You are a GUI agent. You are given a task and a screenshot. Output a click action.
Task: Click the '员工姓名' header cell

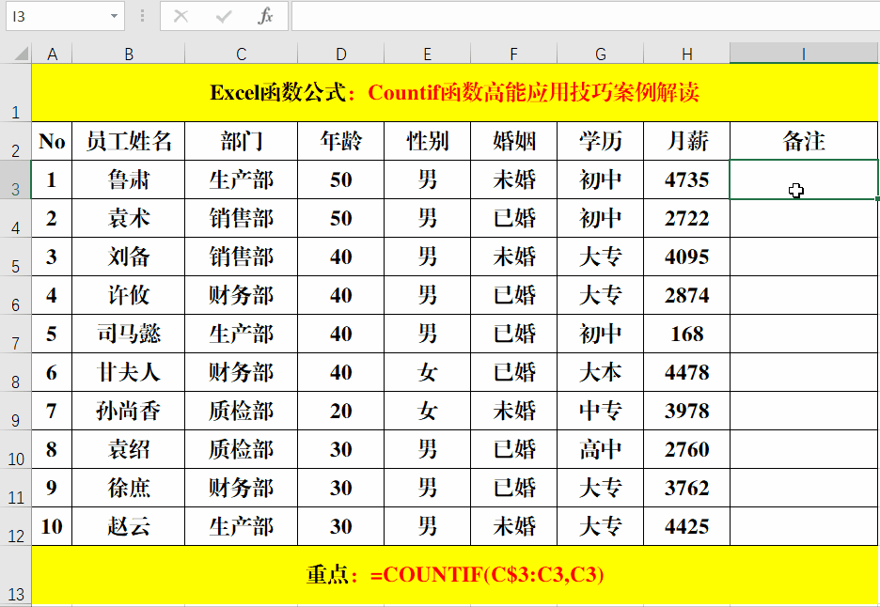click(129, 141)
